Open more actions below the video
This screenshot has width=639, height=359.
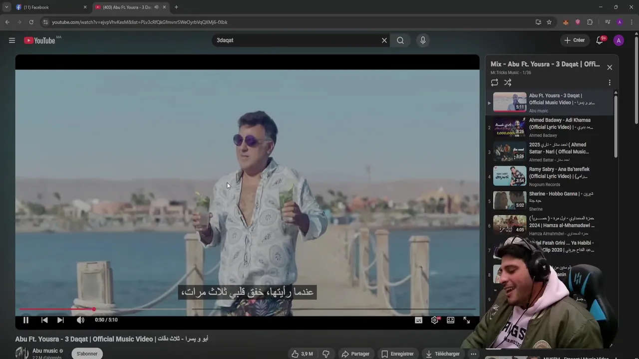tap(473, 354)
